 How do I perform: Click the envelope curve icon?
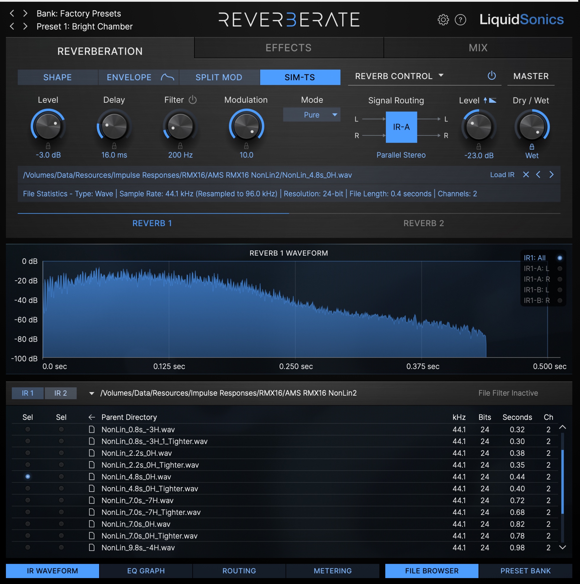click(x=168, y=77)
